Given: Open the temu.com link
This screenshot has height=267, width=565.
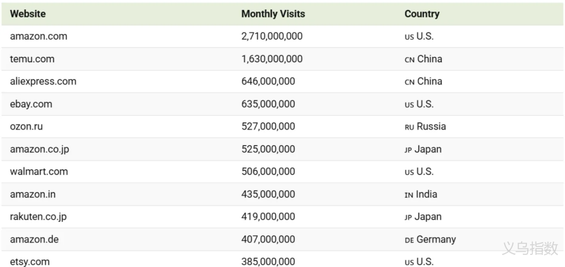Looking at the screenshot, I should [x=32, y=59].
